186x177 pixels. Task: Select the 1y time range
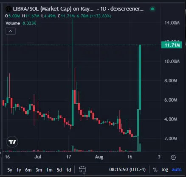(x=19, y=170)
